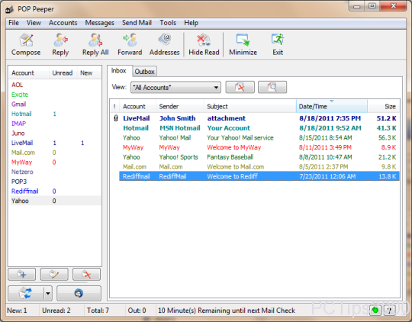Expand the All Accounts view dropdown
The height and width of the screenshot is (322, 412).
pos(175,87)
